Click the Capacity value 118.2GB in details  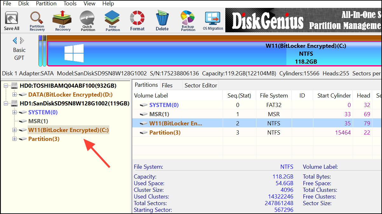(283, 177)
